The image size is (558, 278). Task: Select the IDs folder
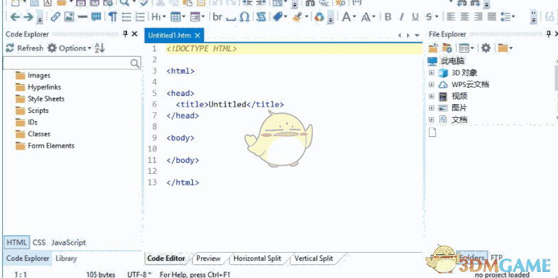click(26, 122)
